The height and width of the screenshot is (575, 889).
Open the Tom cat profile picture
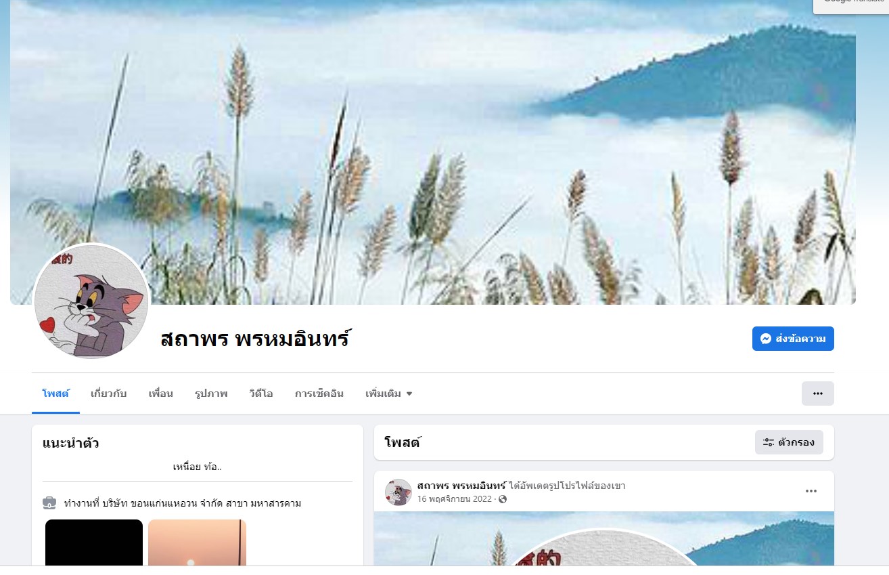(91, 301)
